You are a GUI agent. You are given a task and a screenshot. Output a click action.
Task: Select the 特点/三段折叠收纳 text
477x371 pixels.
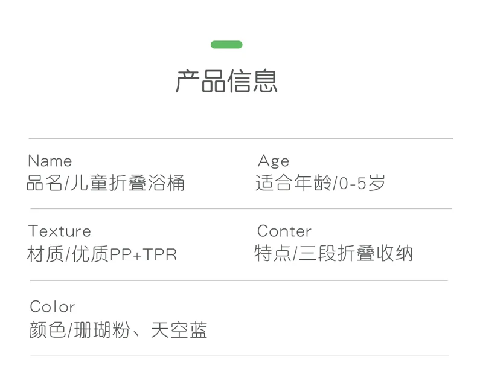coord(334,254)
